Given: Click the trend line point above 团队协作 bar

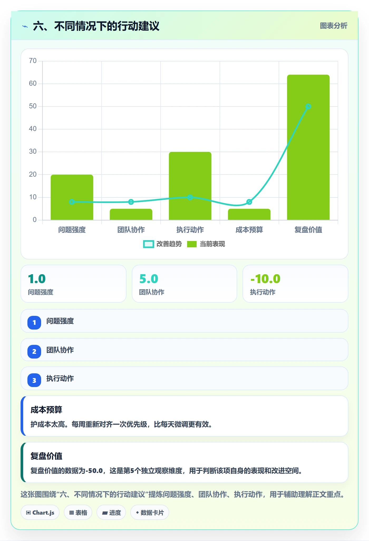Looking at the screenshot, I should pos(131,202).
